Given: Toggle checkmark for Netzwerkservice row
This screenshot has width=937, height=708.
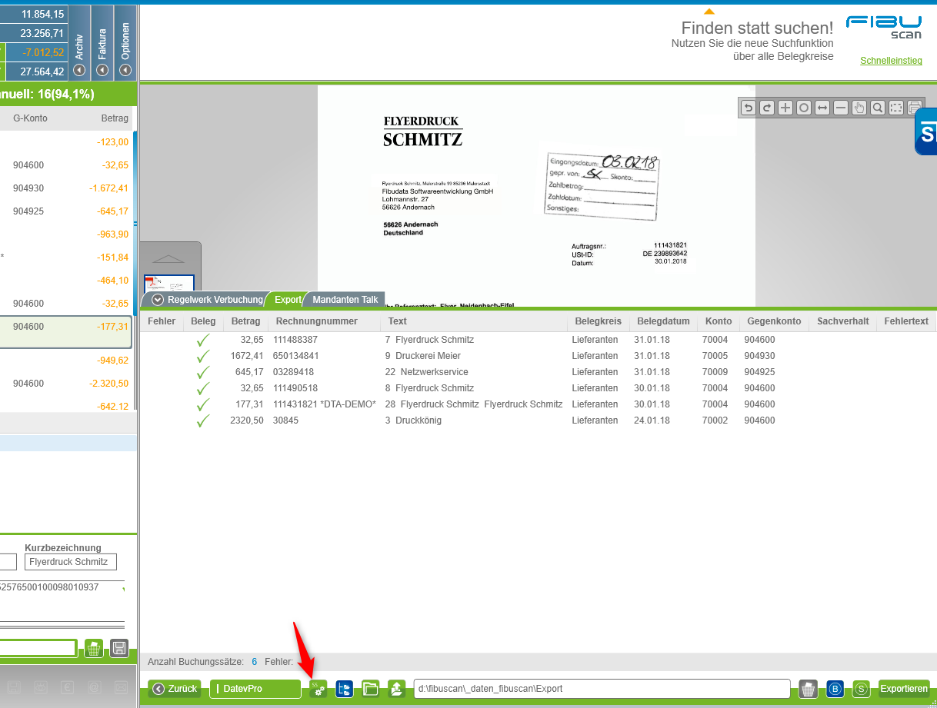Looking at the screenshot, I should pyautogui.click(x=203, y=372).
